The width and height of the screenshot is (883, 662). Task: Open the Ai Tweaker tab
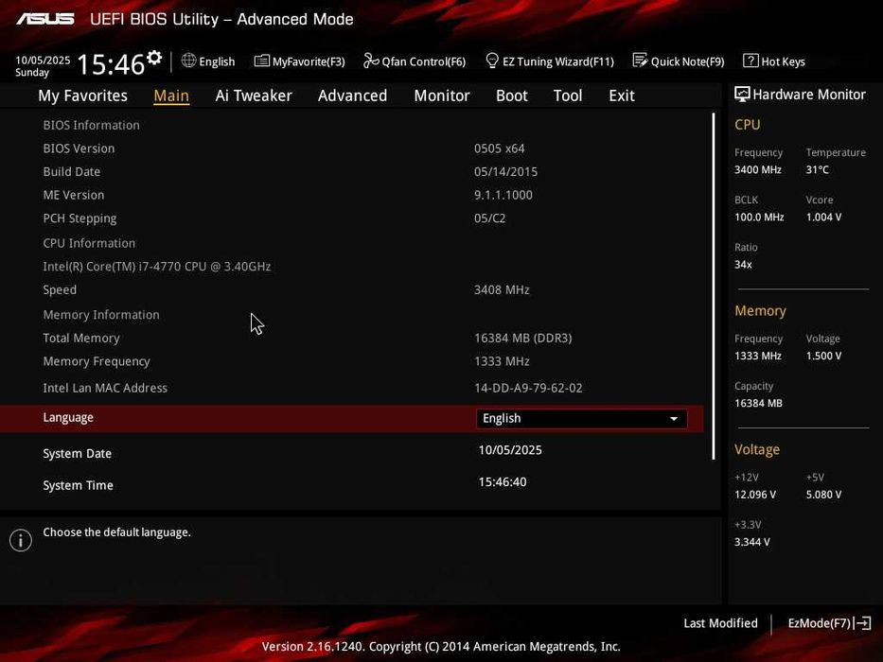click(x=254, y=96)
